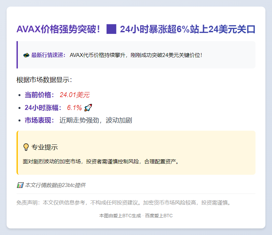Click the disclaimer starting with 免责声明
Viewport: 272px width, 235px height.
(124, 202)
